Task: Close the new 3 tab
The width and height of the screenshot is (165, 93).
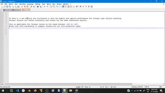Action: [x=29, y=10]
